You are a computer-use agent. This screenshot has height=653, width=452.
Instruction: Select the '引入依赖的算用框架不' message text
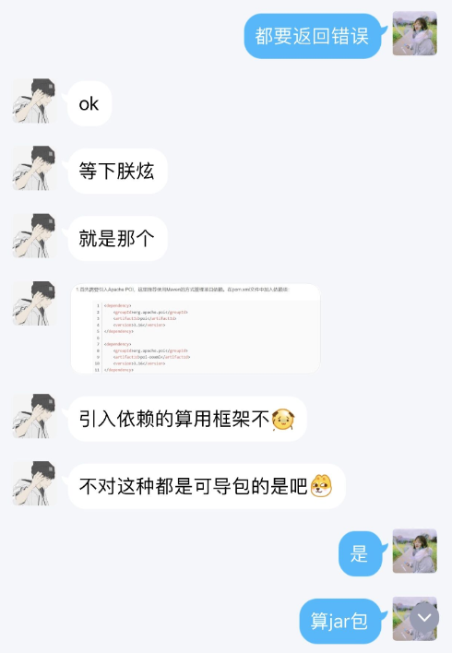click(x=174, y=419)
